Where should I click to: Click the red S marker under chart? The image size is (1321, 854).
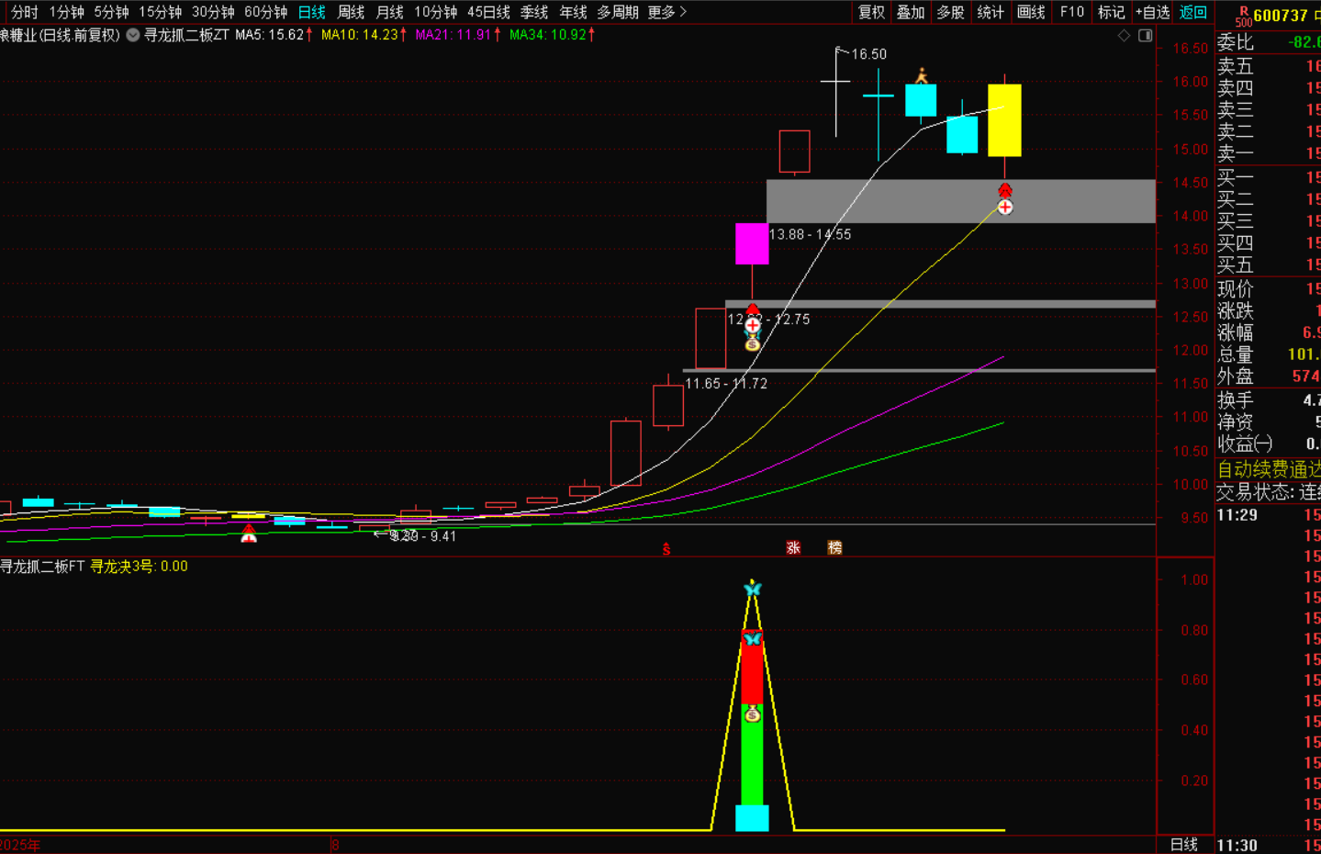click(666, 549)
